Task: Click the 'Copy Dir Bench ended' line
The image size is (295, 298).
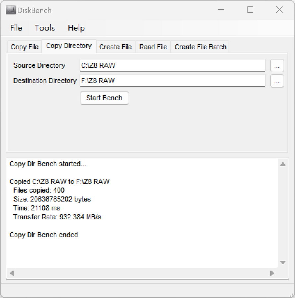Action: 44,235
